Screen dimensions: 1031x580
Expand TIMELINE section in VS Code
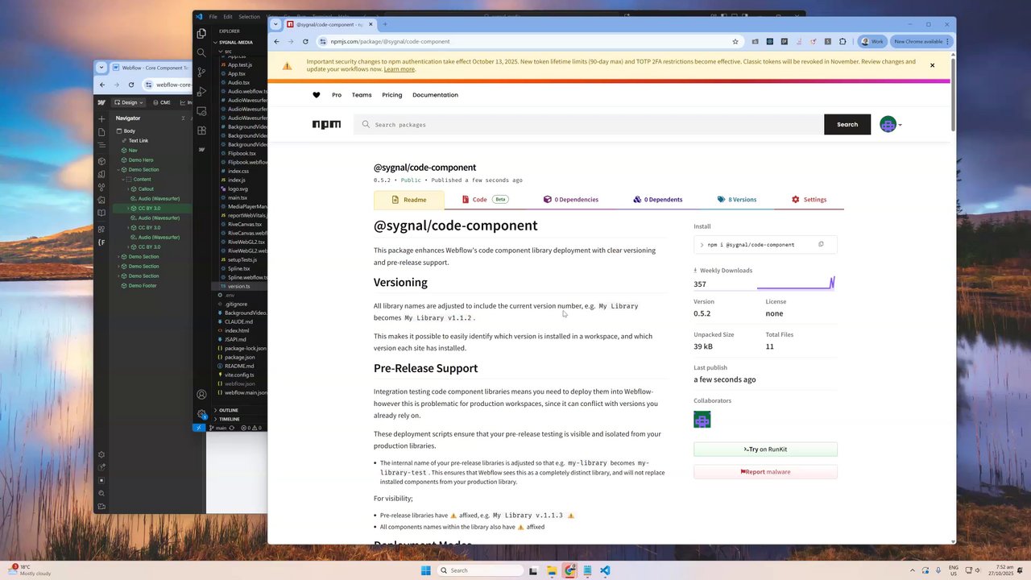click(228, 419)
